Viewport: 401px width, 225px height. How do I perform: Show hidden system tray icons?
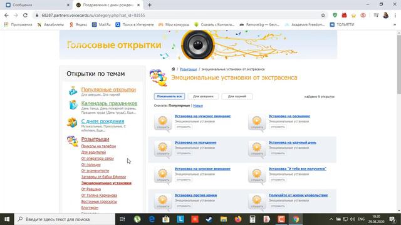(331, 219)
